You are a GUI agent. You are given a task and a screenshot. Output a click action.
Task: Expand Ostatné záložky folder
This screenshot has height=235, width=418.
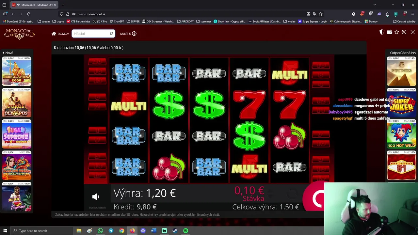tap(404, 22)
